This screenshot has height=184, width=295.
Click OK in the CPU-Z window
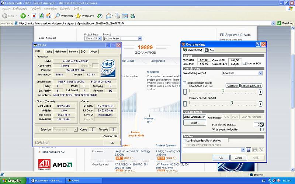(x=112, y=143)
